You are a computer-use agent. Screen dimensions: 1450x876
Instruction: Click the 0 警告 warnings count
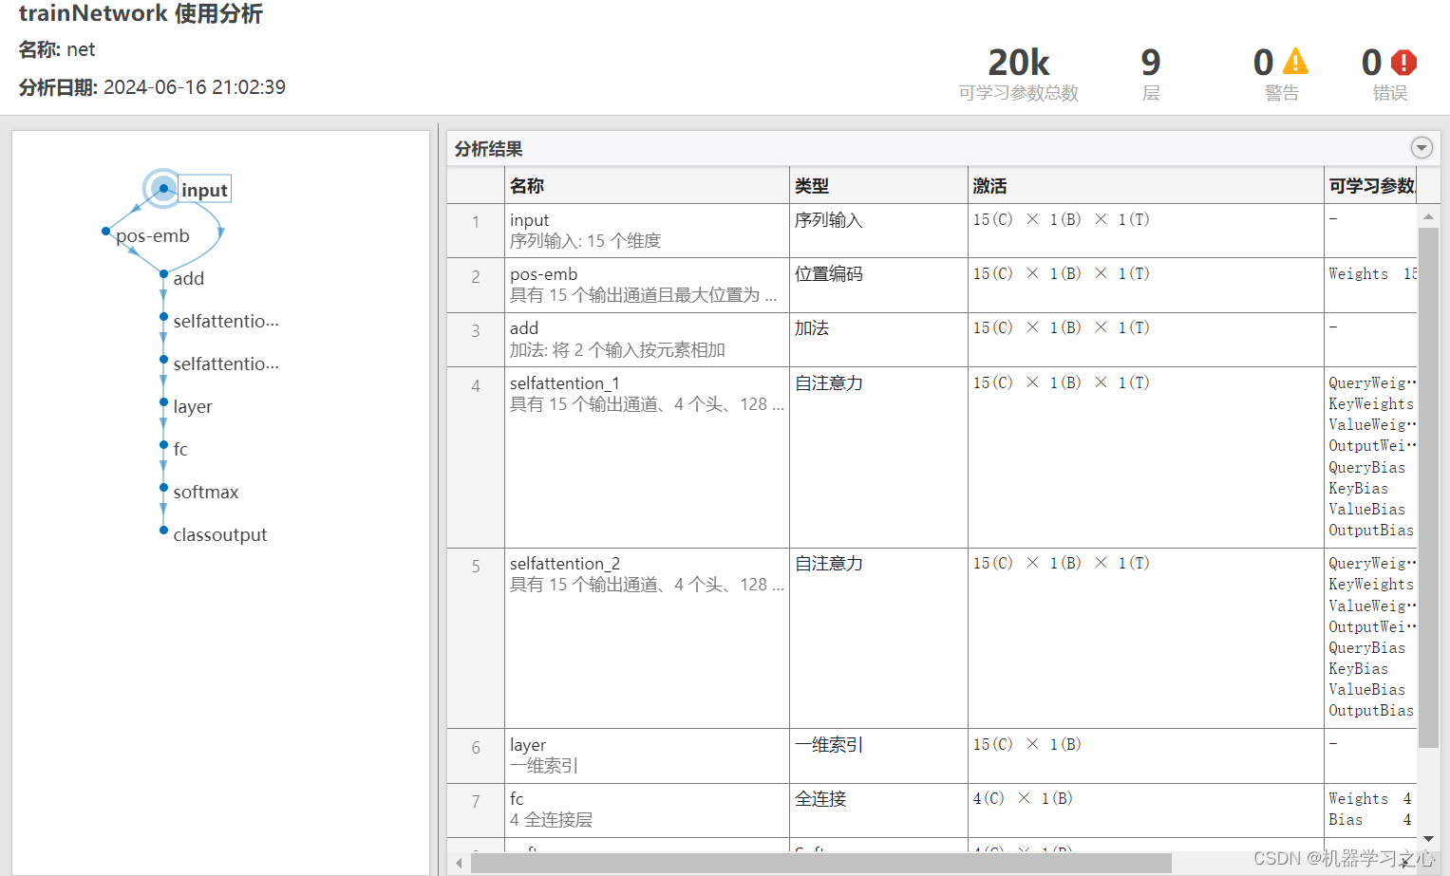coord(1281,74)
